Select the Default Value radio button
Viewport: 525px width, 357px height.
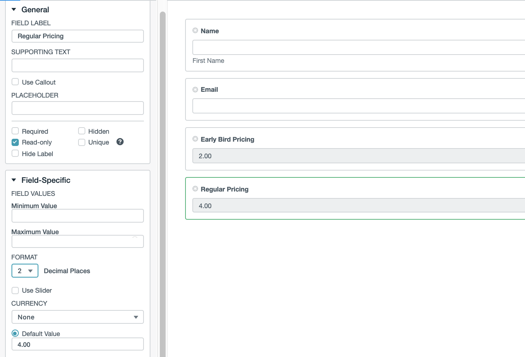pyautogui.click(x=15, y=334)
